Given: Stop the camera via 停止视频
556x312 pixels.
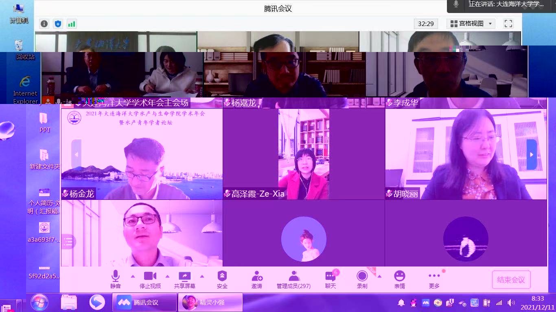Looking at the screenshot, I should [x=150, y=279].
